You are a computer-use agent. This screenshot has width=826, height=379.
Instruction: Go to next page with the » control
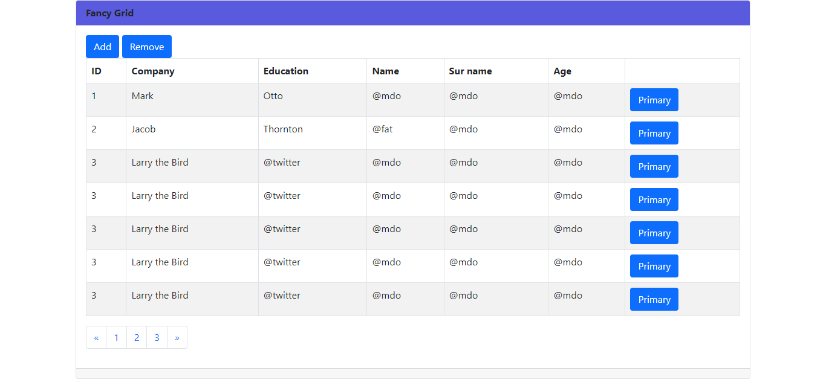[177, 337]
